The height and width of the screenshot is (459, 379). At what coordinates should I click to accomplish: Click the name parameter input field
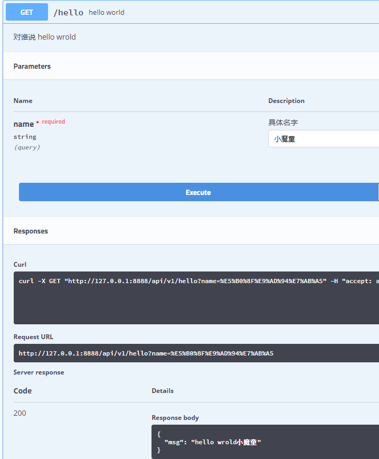pyautogui.click(x=324, y=139)
